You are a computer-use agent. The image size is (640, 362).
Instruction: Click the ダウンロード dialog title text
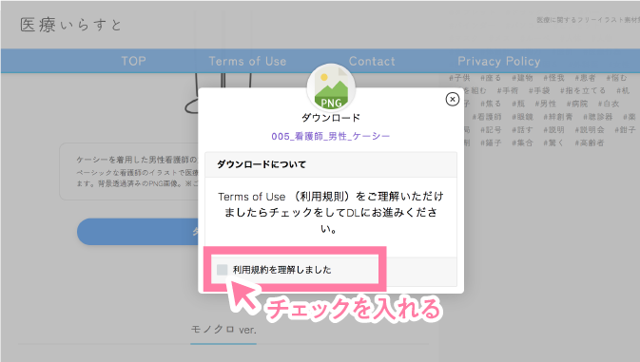331,118
